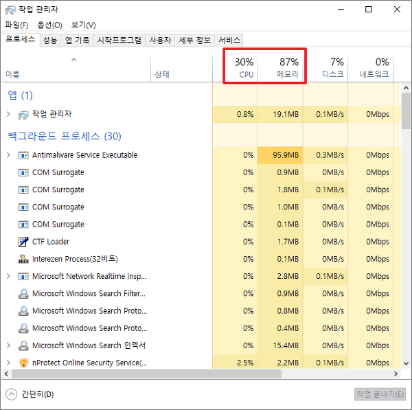Screen dimensions: 412x410
Task: Click the Antimalware Service Executable icon
Action: click(23, 155)
